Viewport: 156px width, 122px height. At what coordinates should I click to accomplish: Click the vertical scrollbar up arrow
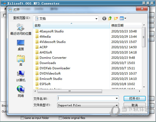144,25
